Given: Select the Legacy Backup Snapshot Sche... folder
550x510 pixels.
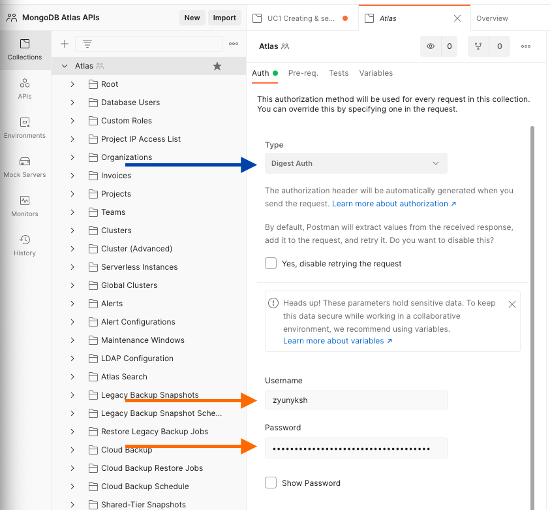Looking at the screenshot, I should (149, 413).
